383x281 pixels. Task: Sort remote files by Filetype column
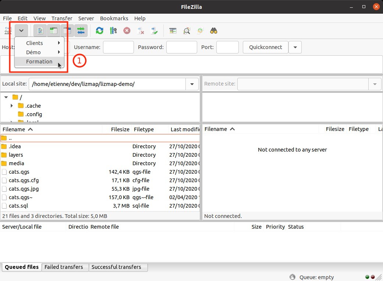coord(361,129)
